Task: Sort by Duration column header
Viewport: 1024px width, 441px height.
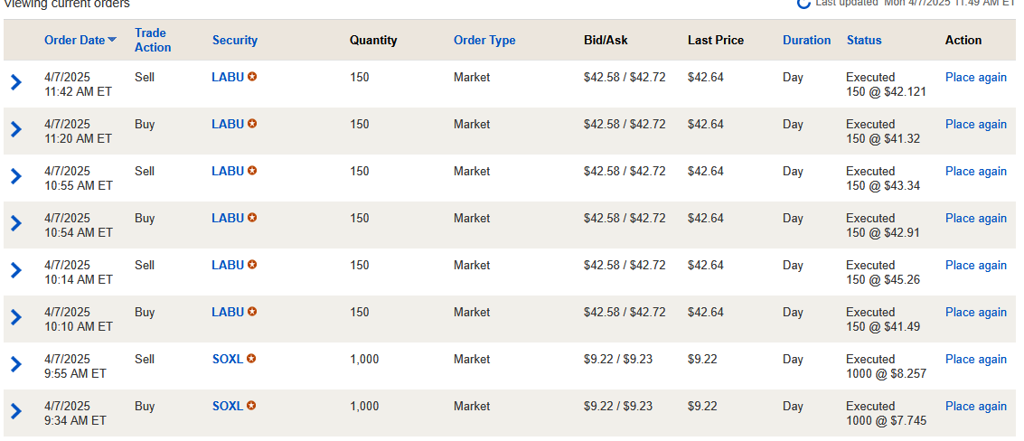Action: coord(806,40)
